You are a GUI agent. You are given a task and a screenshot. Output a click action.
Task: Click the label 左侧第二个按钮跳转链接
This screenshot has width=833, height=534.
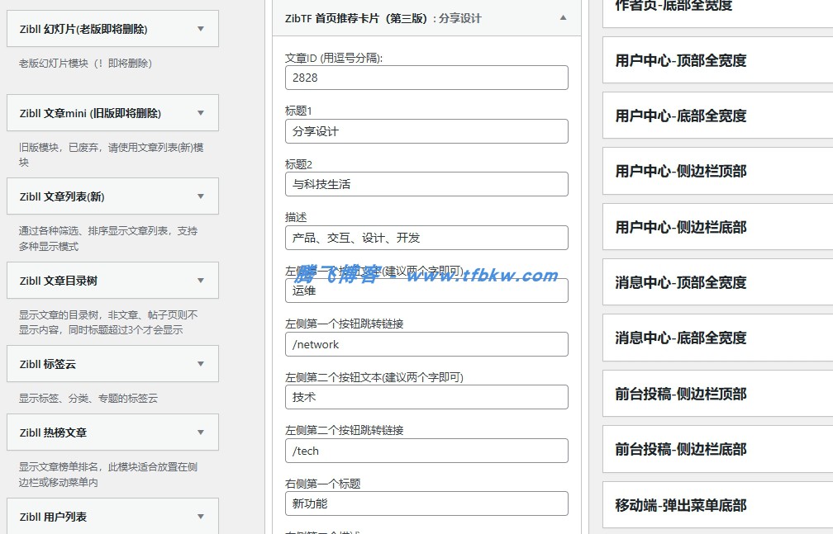345,430
